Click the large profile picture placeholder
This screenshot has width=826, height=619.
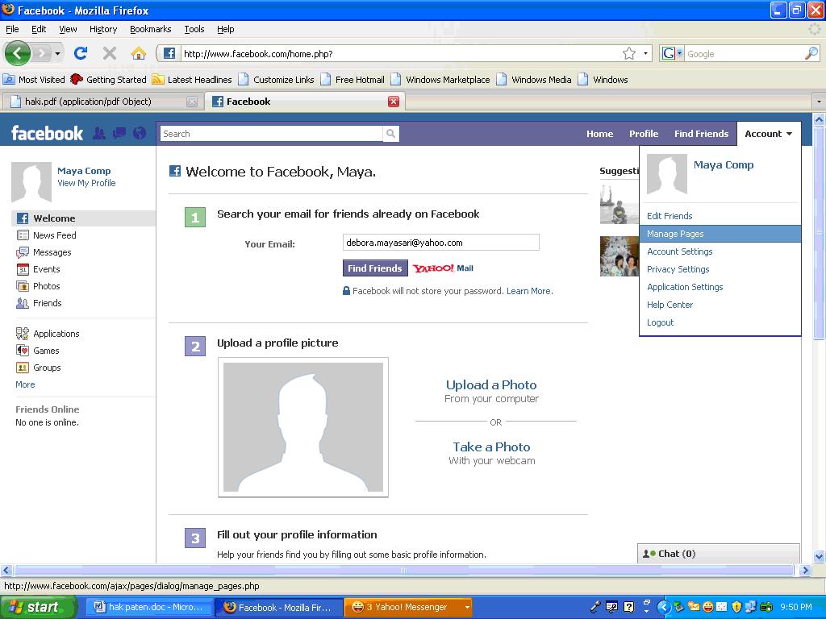point(303,427)
